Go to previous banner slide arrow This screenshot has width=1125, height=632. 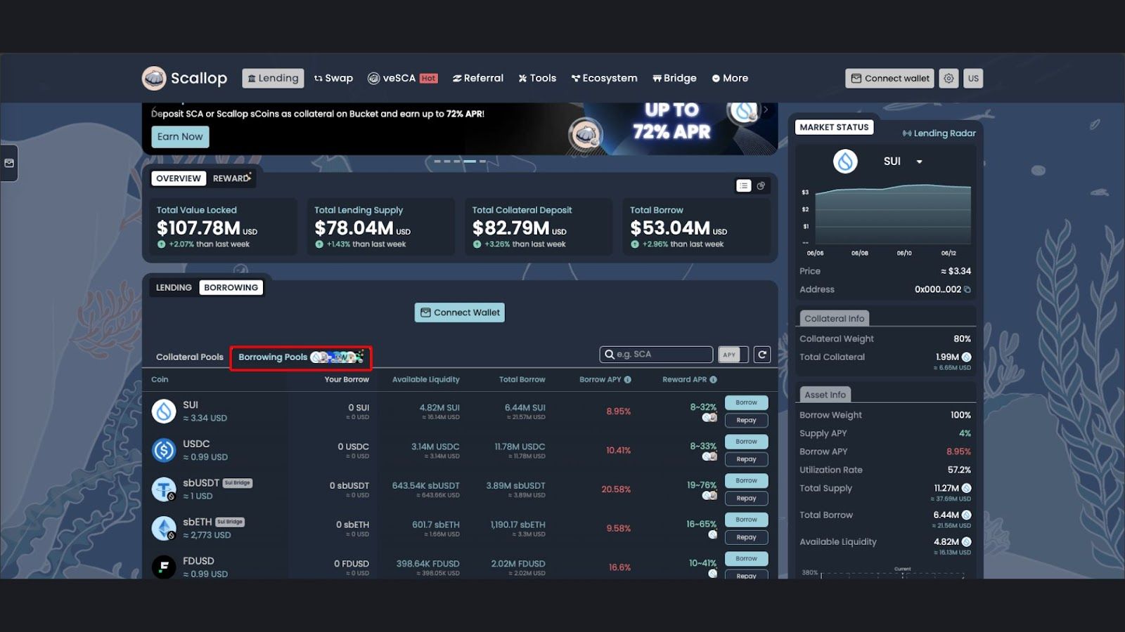point(154,110)
